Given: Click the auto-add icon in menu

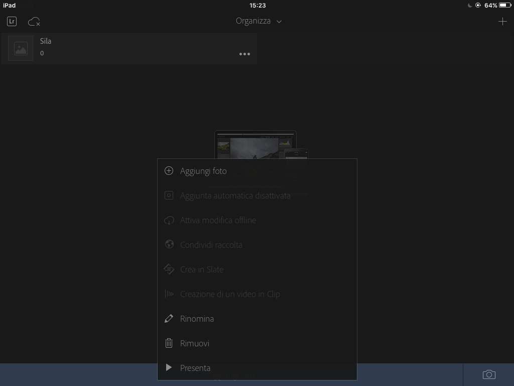Looking at the screenshot, I should tap(169, 196).
